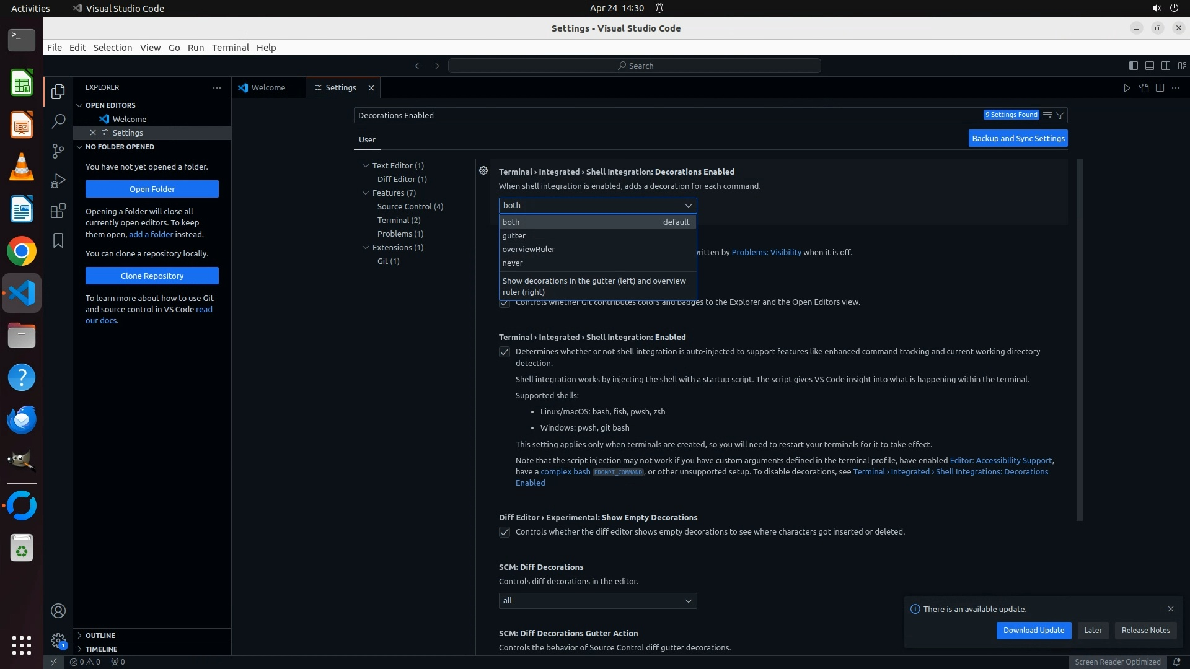Click Open Settings (JSON) icon in tab bar
Viewport: 1190px width, 669px height.
[x=1144, y=88]
